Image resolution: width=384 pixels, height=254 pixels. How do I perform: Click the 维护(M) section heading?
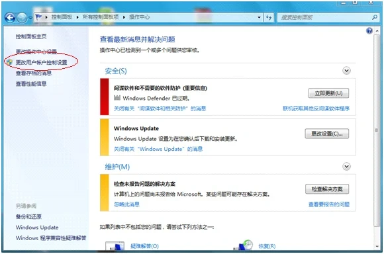117,167
